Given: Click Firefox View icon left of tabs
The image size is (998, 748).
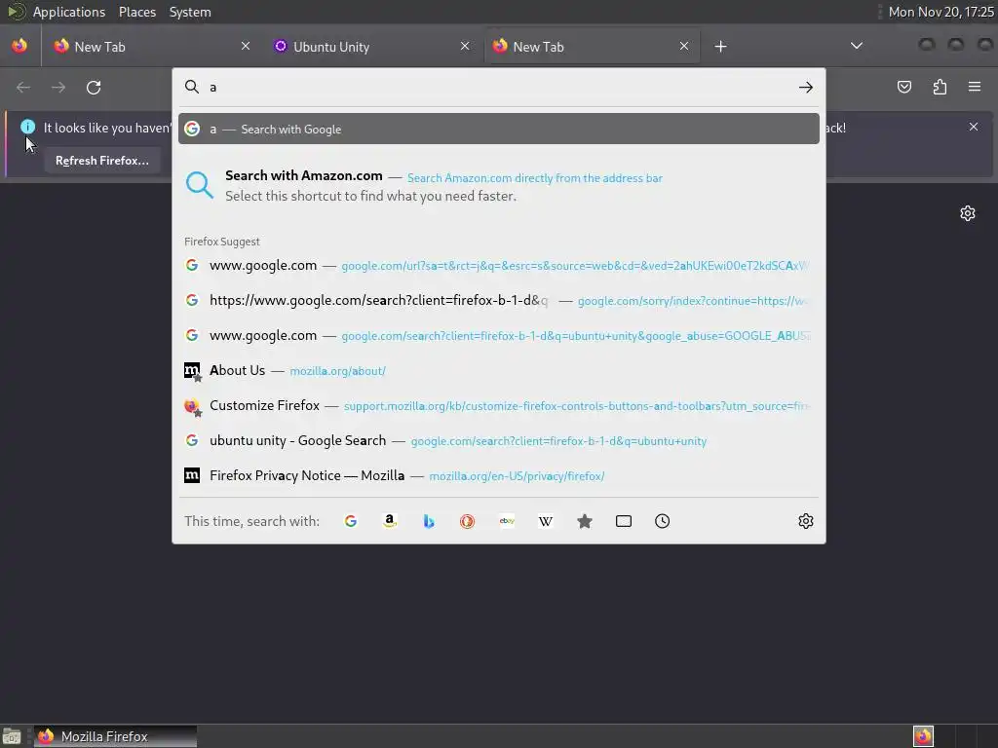Looking at the screenshot, I should pos(19,46).
